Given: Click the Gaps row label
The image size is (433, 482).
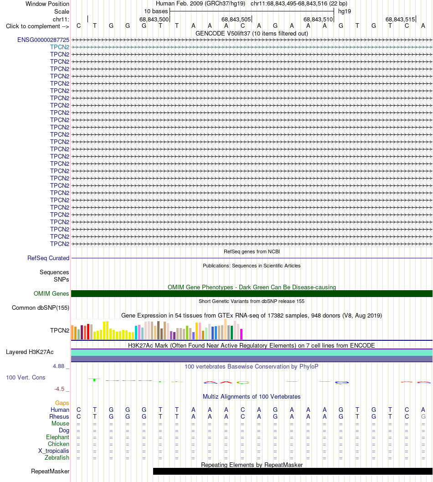Looking at the screenshot, I should [62, 403].
